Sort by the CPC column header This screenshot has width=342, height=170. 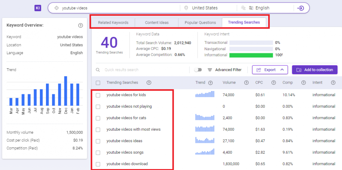[259, 82]
